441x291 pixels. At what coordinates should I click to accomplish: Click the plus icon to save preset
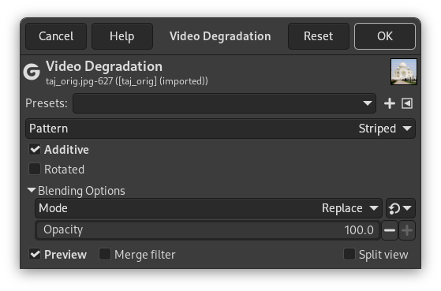[x=390, y=103]
